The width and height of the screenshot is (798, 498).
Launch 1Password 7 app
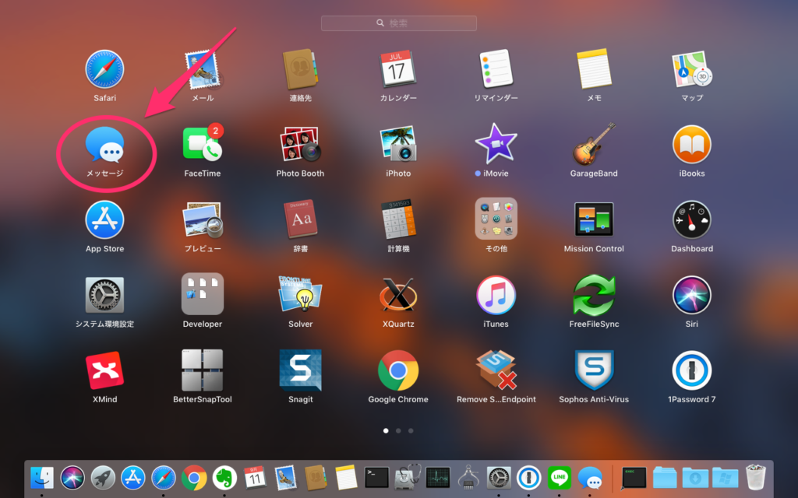(x=691, y=370)
